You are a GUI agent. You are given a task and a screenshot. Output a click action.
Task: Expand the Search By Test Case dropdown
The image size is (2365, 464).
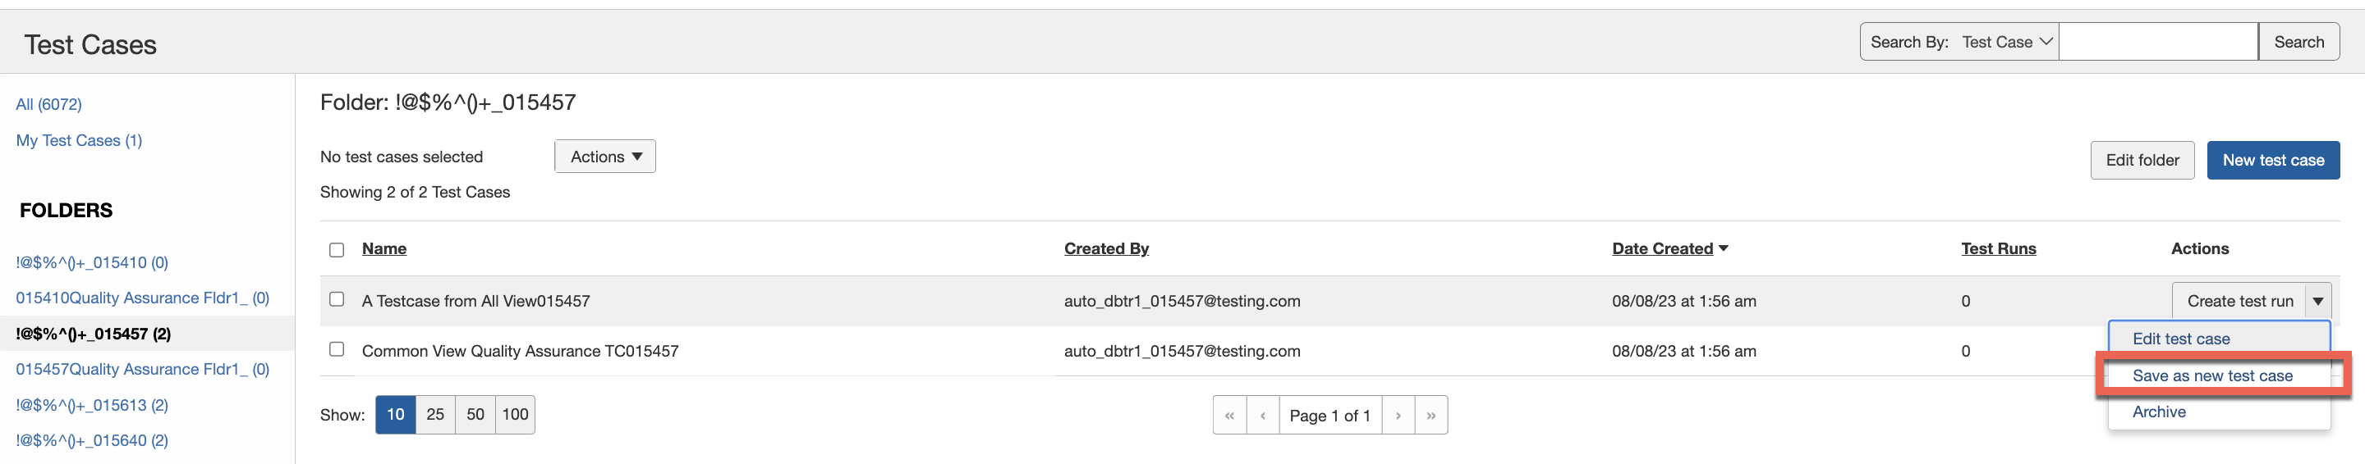(2007, 42)
